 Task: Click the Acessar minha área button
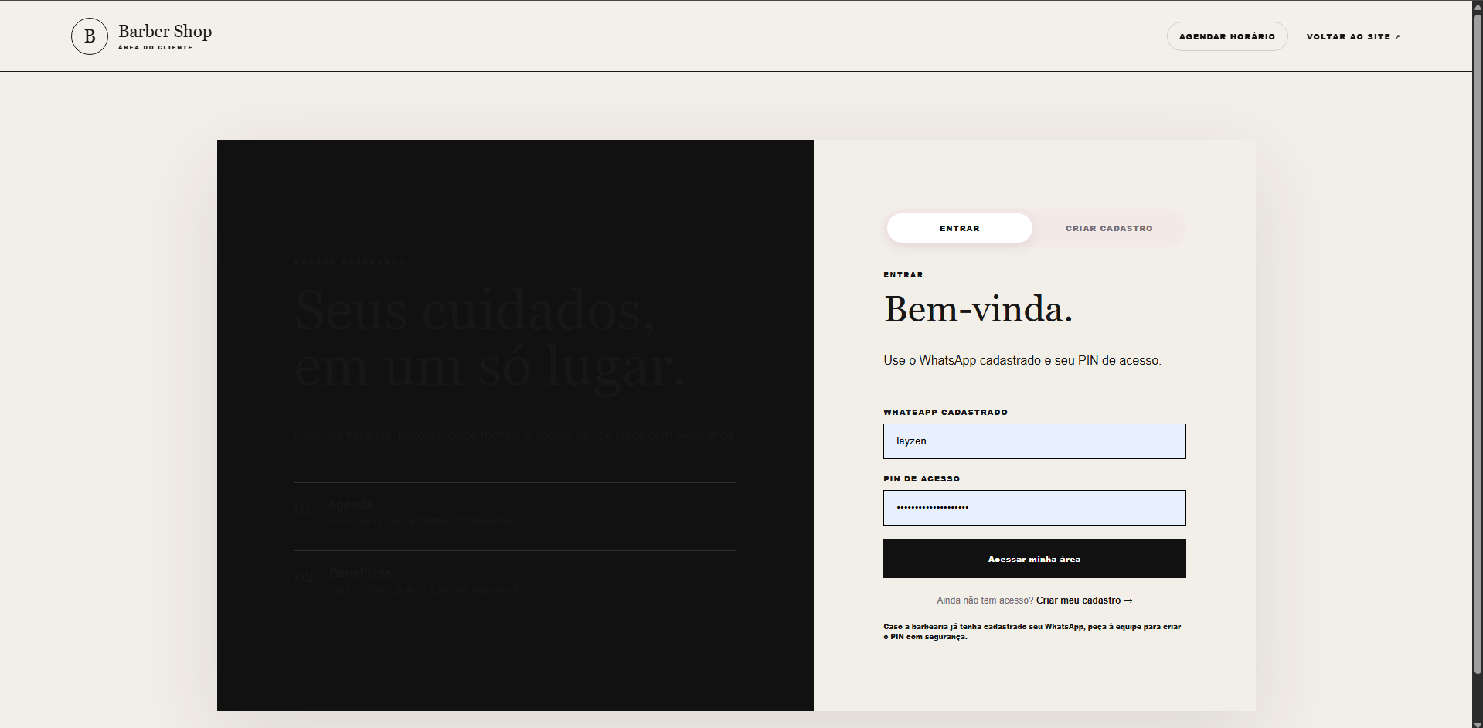click(1034, 559)
